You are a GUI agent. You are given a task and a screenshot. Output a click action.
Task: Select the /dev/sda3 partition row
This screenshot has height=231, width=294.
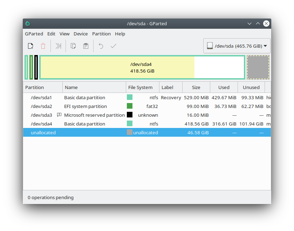(147, 115)
